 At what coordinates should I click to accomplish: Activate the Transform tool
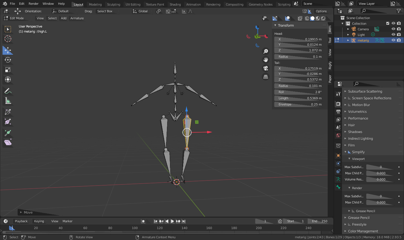pos(8,80)
